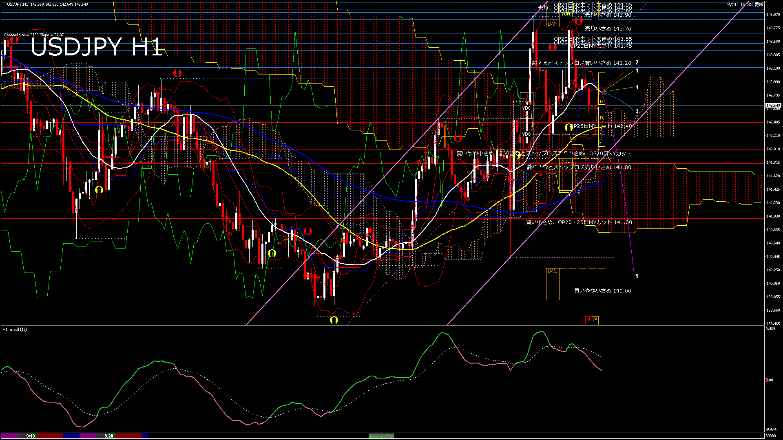The width and height of the screenshot is (783, 440).
Task: Select the YDL box label
Action: click(566, 162)
